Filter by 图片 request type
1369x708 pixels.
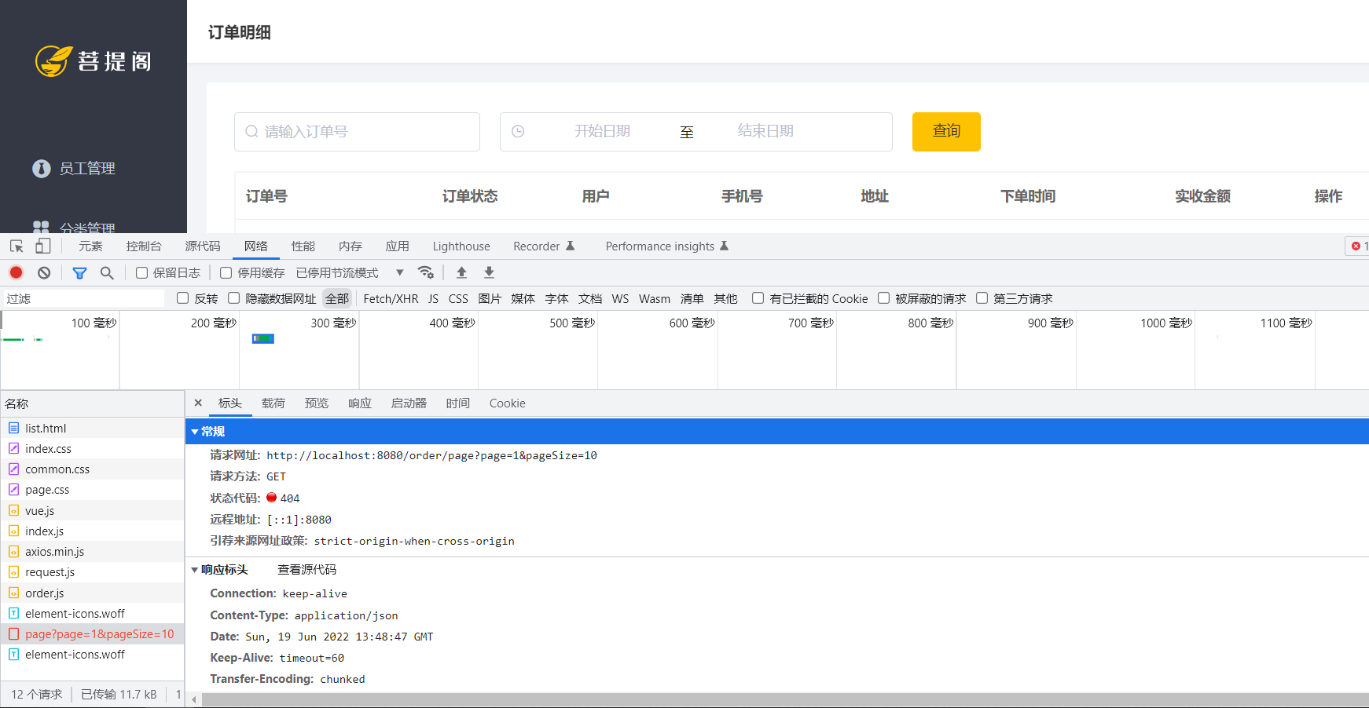(x=490, y=298)
